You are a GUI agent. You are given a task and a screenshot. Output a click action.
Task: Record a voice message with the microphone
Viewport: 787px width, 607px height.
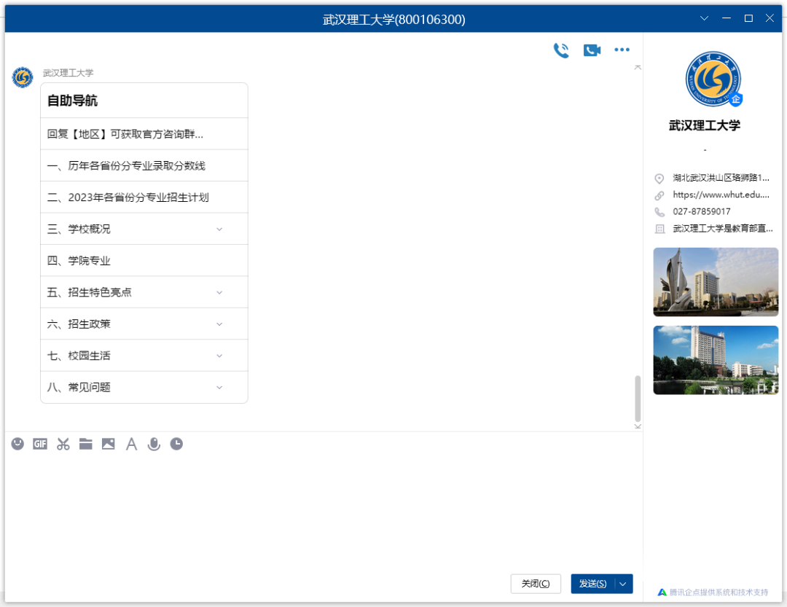tap(154, 444)
